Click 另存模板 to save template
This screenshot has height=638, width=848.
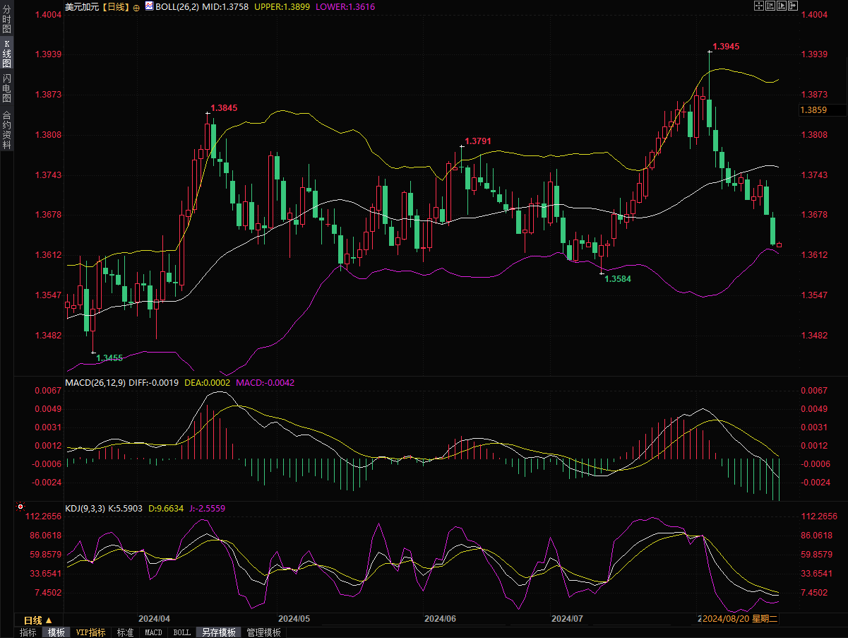pos(218,632)
